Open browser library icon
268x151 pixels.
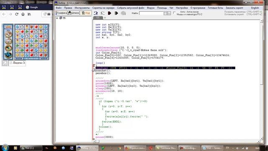pos(29,14)
